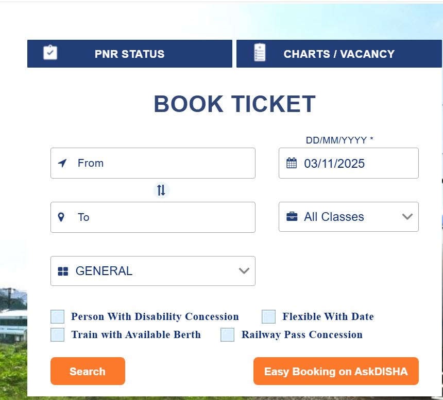The height and width of the screenshot is (400, 443).
Task: Open the calendar using the date picker icon
Action: (291, 163)
